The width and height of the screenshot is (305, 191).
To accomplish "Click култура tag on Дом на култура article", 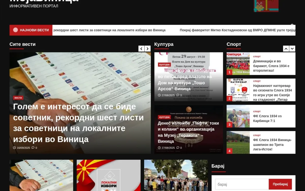I will (164, 64).
